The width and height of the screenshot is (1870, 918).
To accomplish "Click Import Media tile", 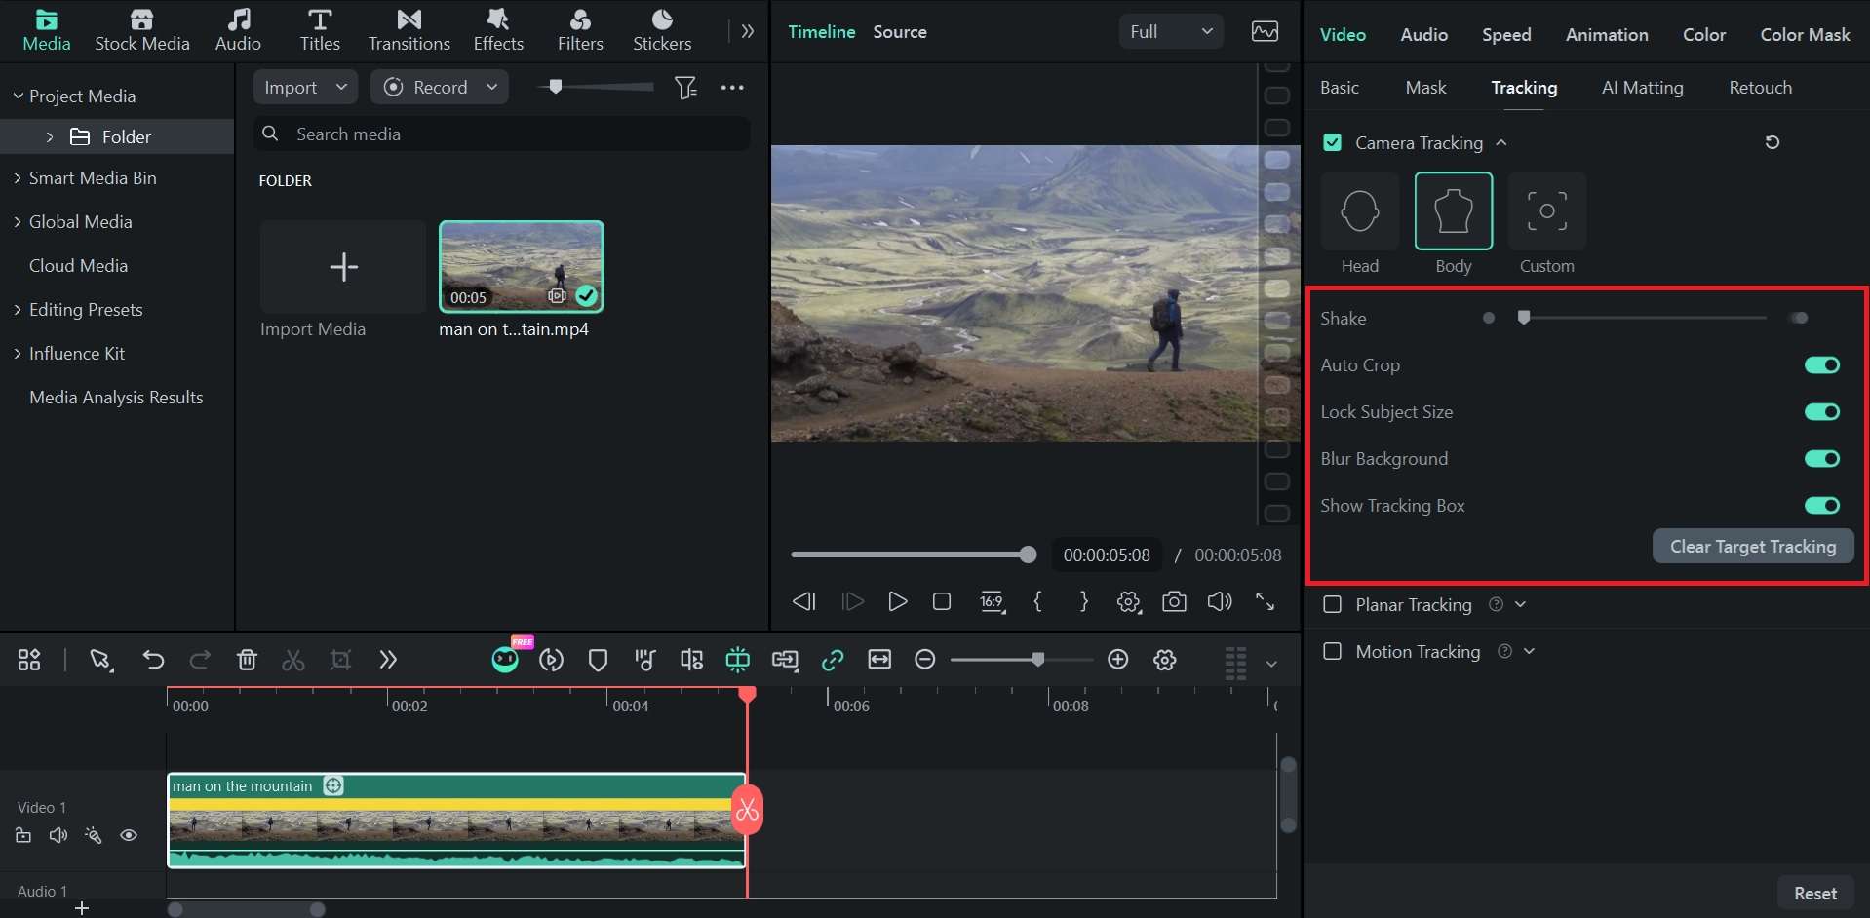I will [343, 267].
